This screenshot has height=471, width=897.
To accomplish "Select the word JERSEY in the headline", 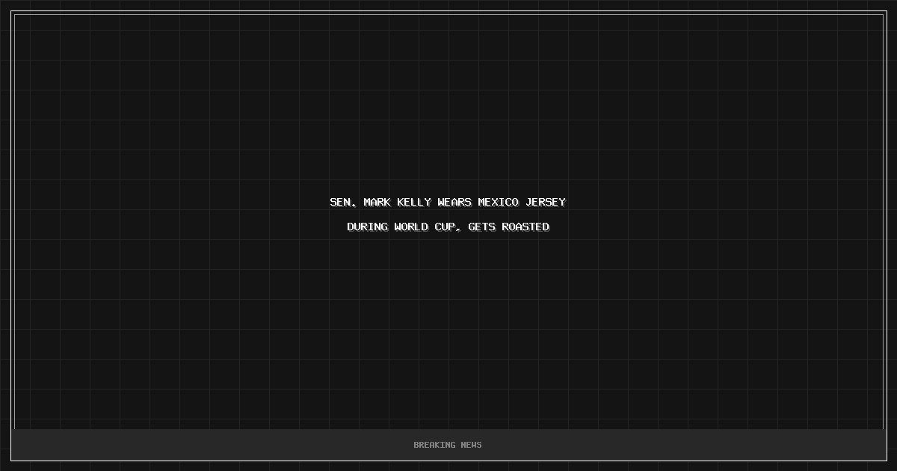I will click(x=546, y=203).
